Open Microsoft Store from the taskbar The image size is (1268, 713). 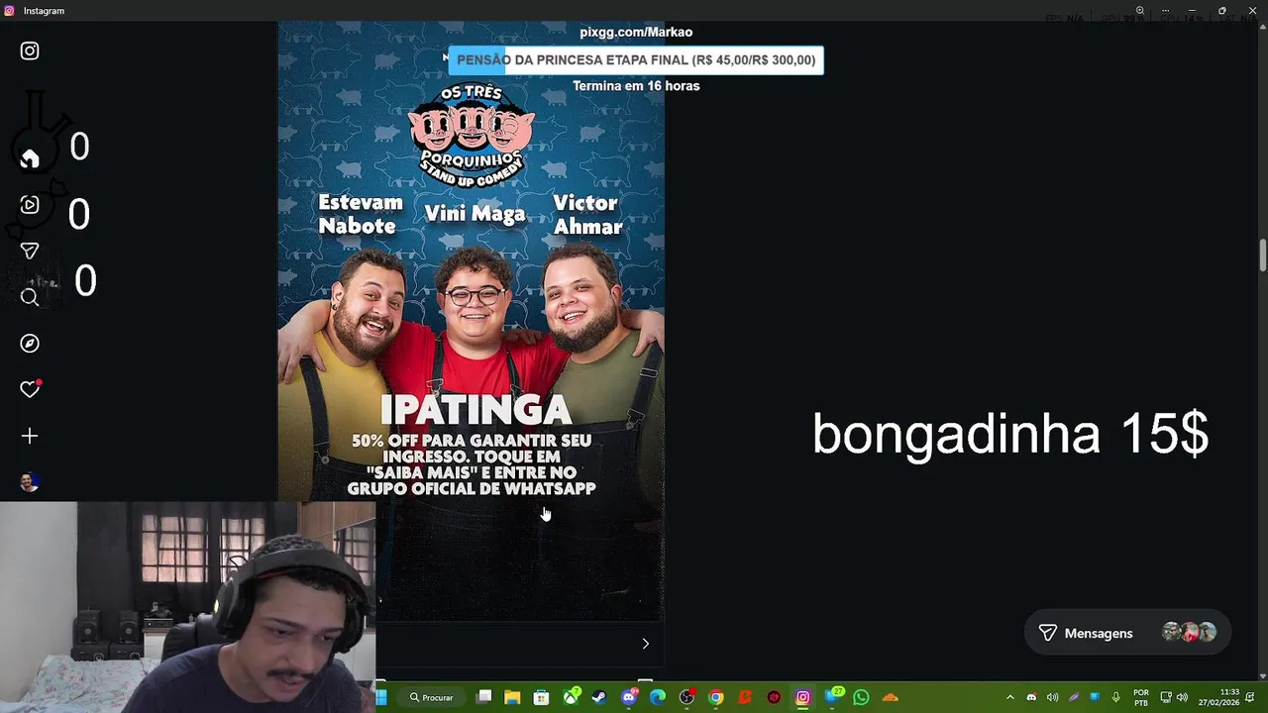pos(541,698)
